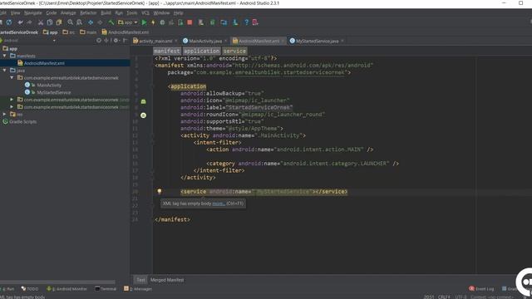
Task: Open the Android Monitor tool window
Action: click(x=66, y=289)
